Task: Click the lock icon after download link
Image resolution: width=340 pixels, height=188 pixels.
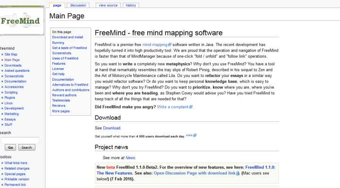Action: point(238,173)
